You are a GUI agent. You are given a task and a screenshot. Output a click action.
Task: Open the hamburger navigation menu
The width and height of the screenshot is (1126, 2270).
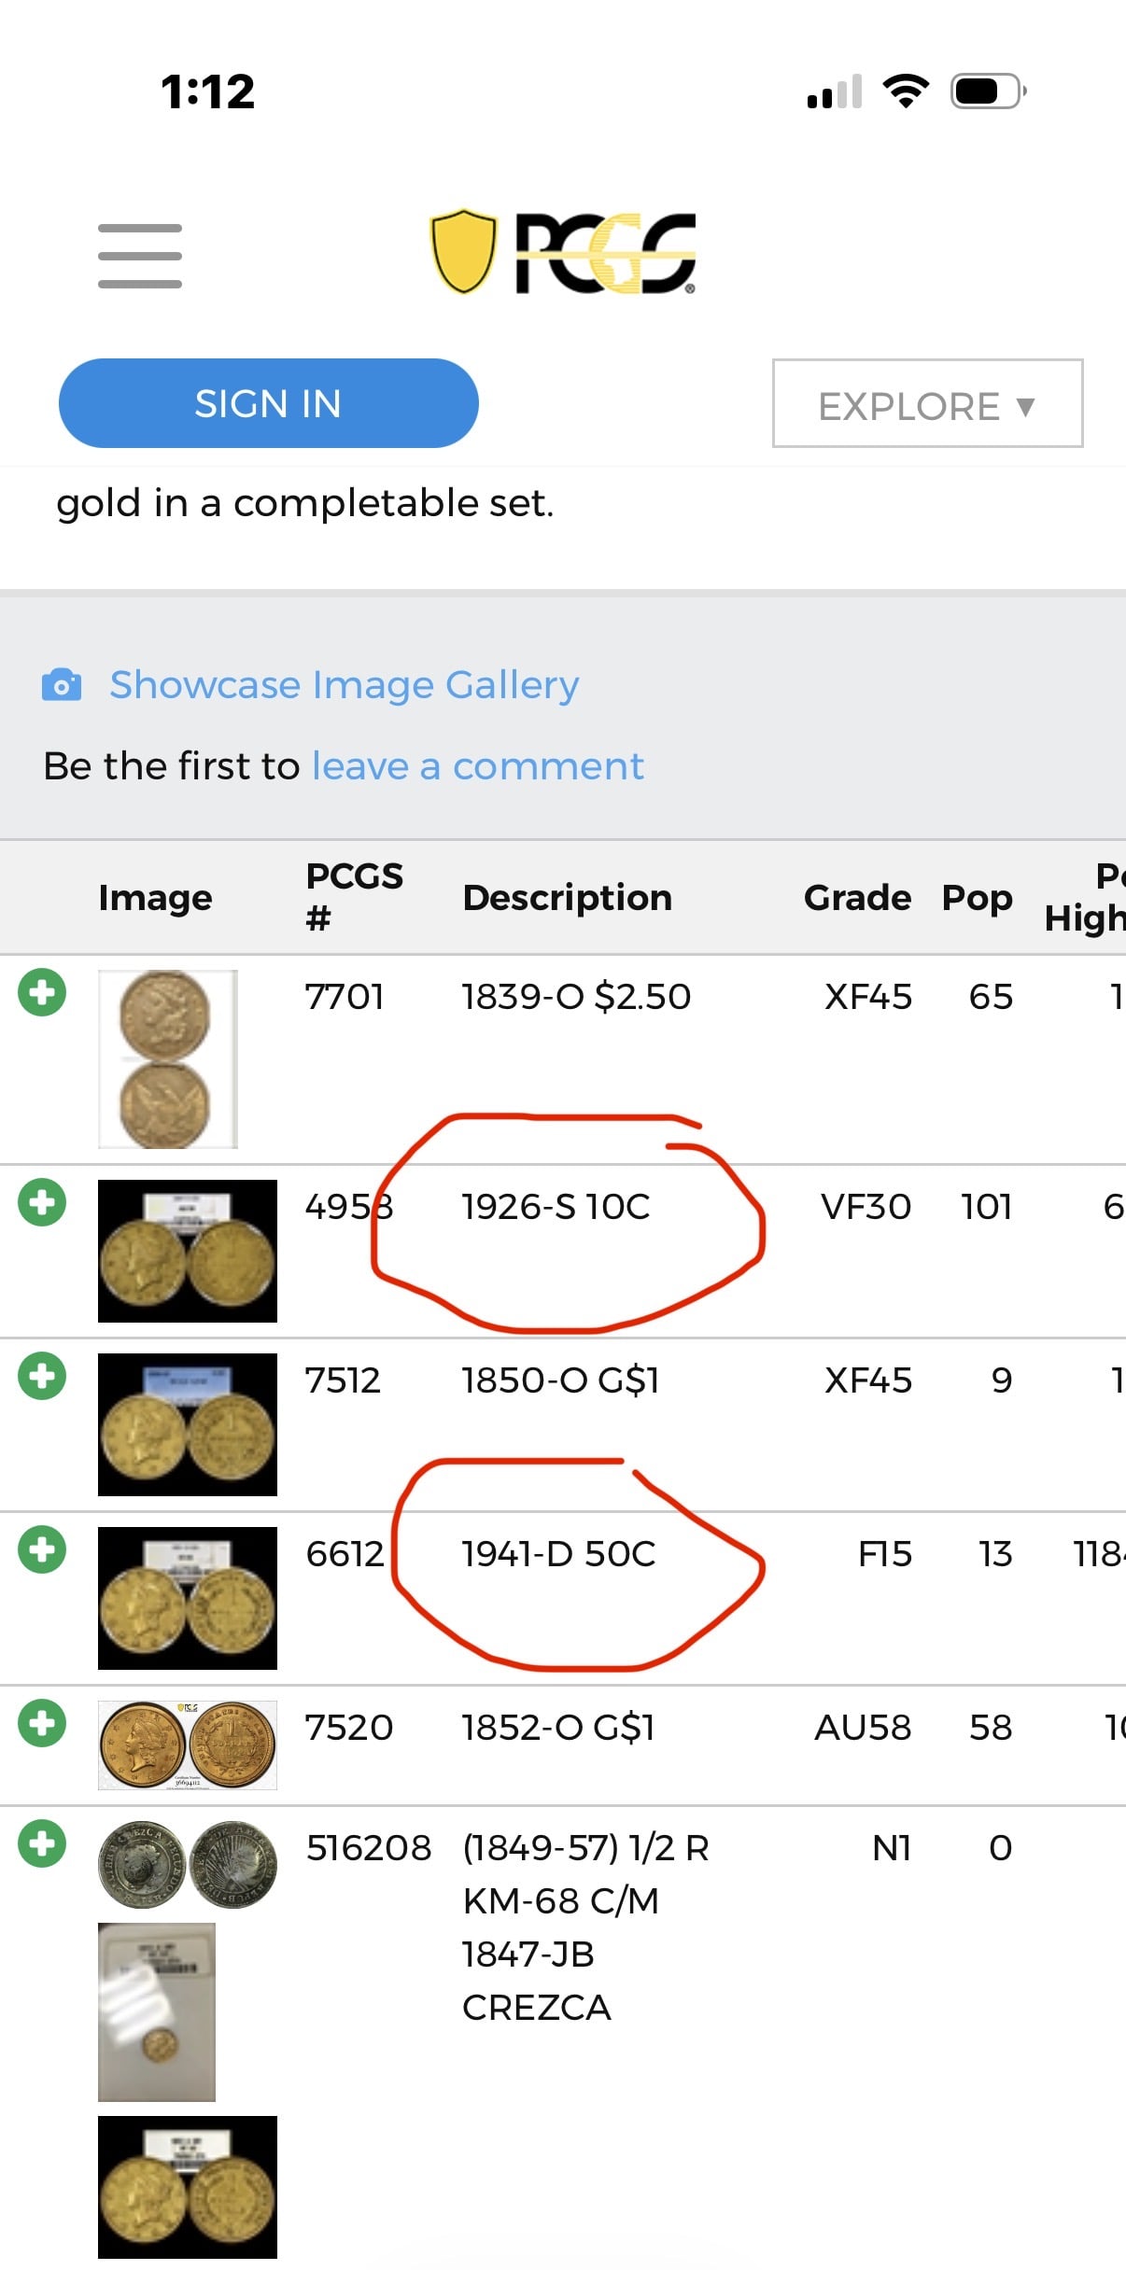click(140, 256)
